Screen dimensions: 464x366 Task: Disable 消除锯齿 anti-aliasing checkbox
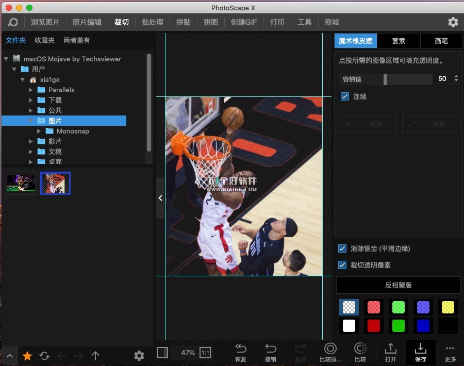(x=342, y=248)
